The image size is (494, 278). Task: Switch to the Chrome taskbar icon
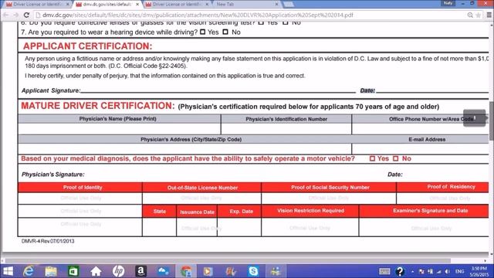tap(186, 271)
